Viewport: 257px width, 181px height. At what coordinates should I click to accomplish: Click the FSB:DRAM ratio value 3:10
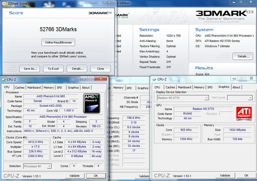(133, 123)
